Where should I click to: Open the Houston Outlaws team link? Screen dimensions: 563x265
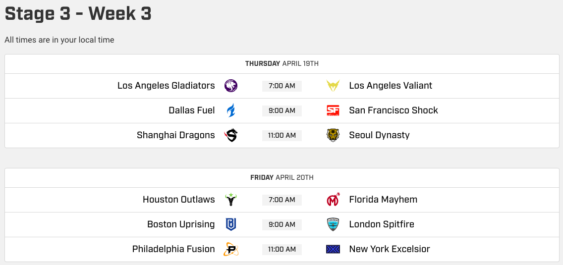pyautogui.click(x=179, y=200)
